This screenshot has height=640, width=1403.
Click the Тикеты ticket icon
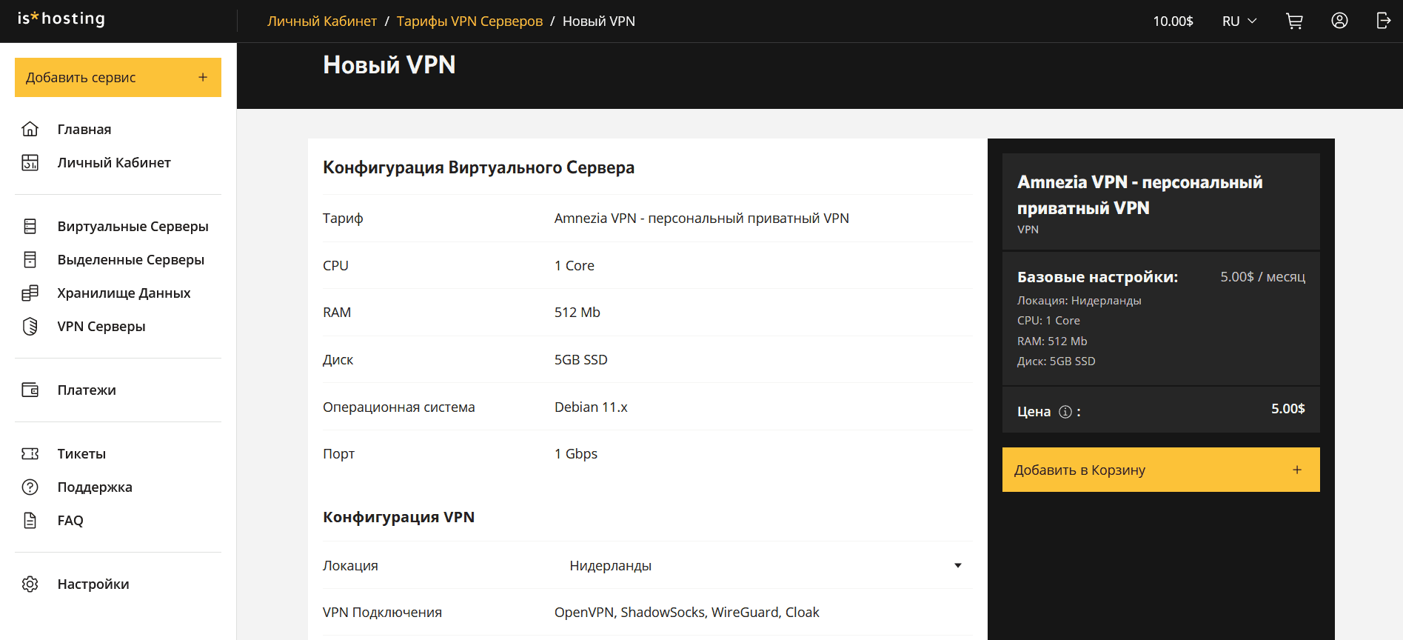[30, 454]
